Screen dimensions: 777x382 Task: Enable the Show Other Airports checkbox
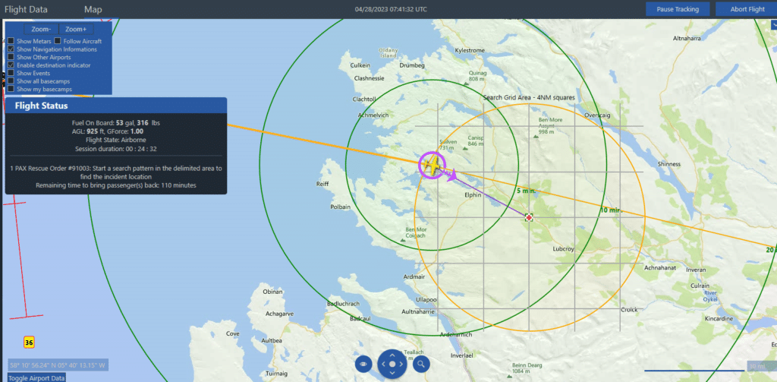pos(11,57)
